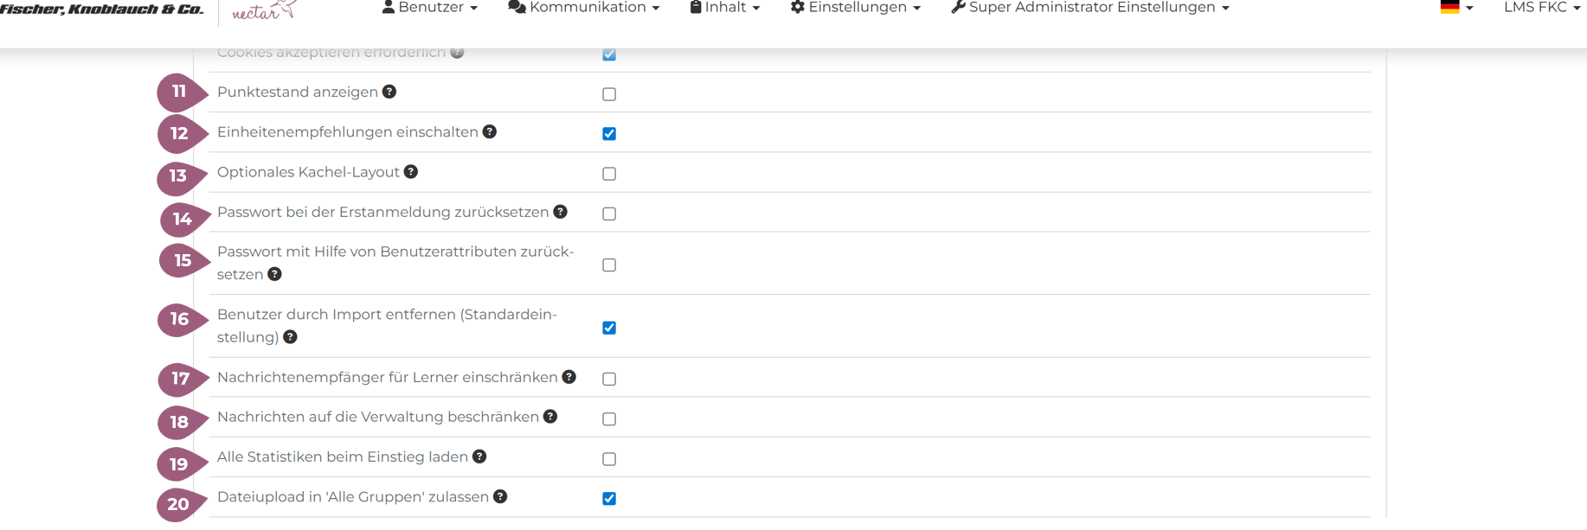
Task: Click the nectar logo link
Action: tap(264, 10)
